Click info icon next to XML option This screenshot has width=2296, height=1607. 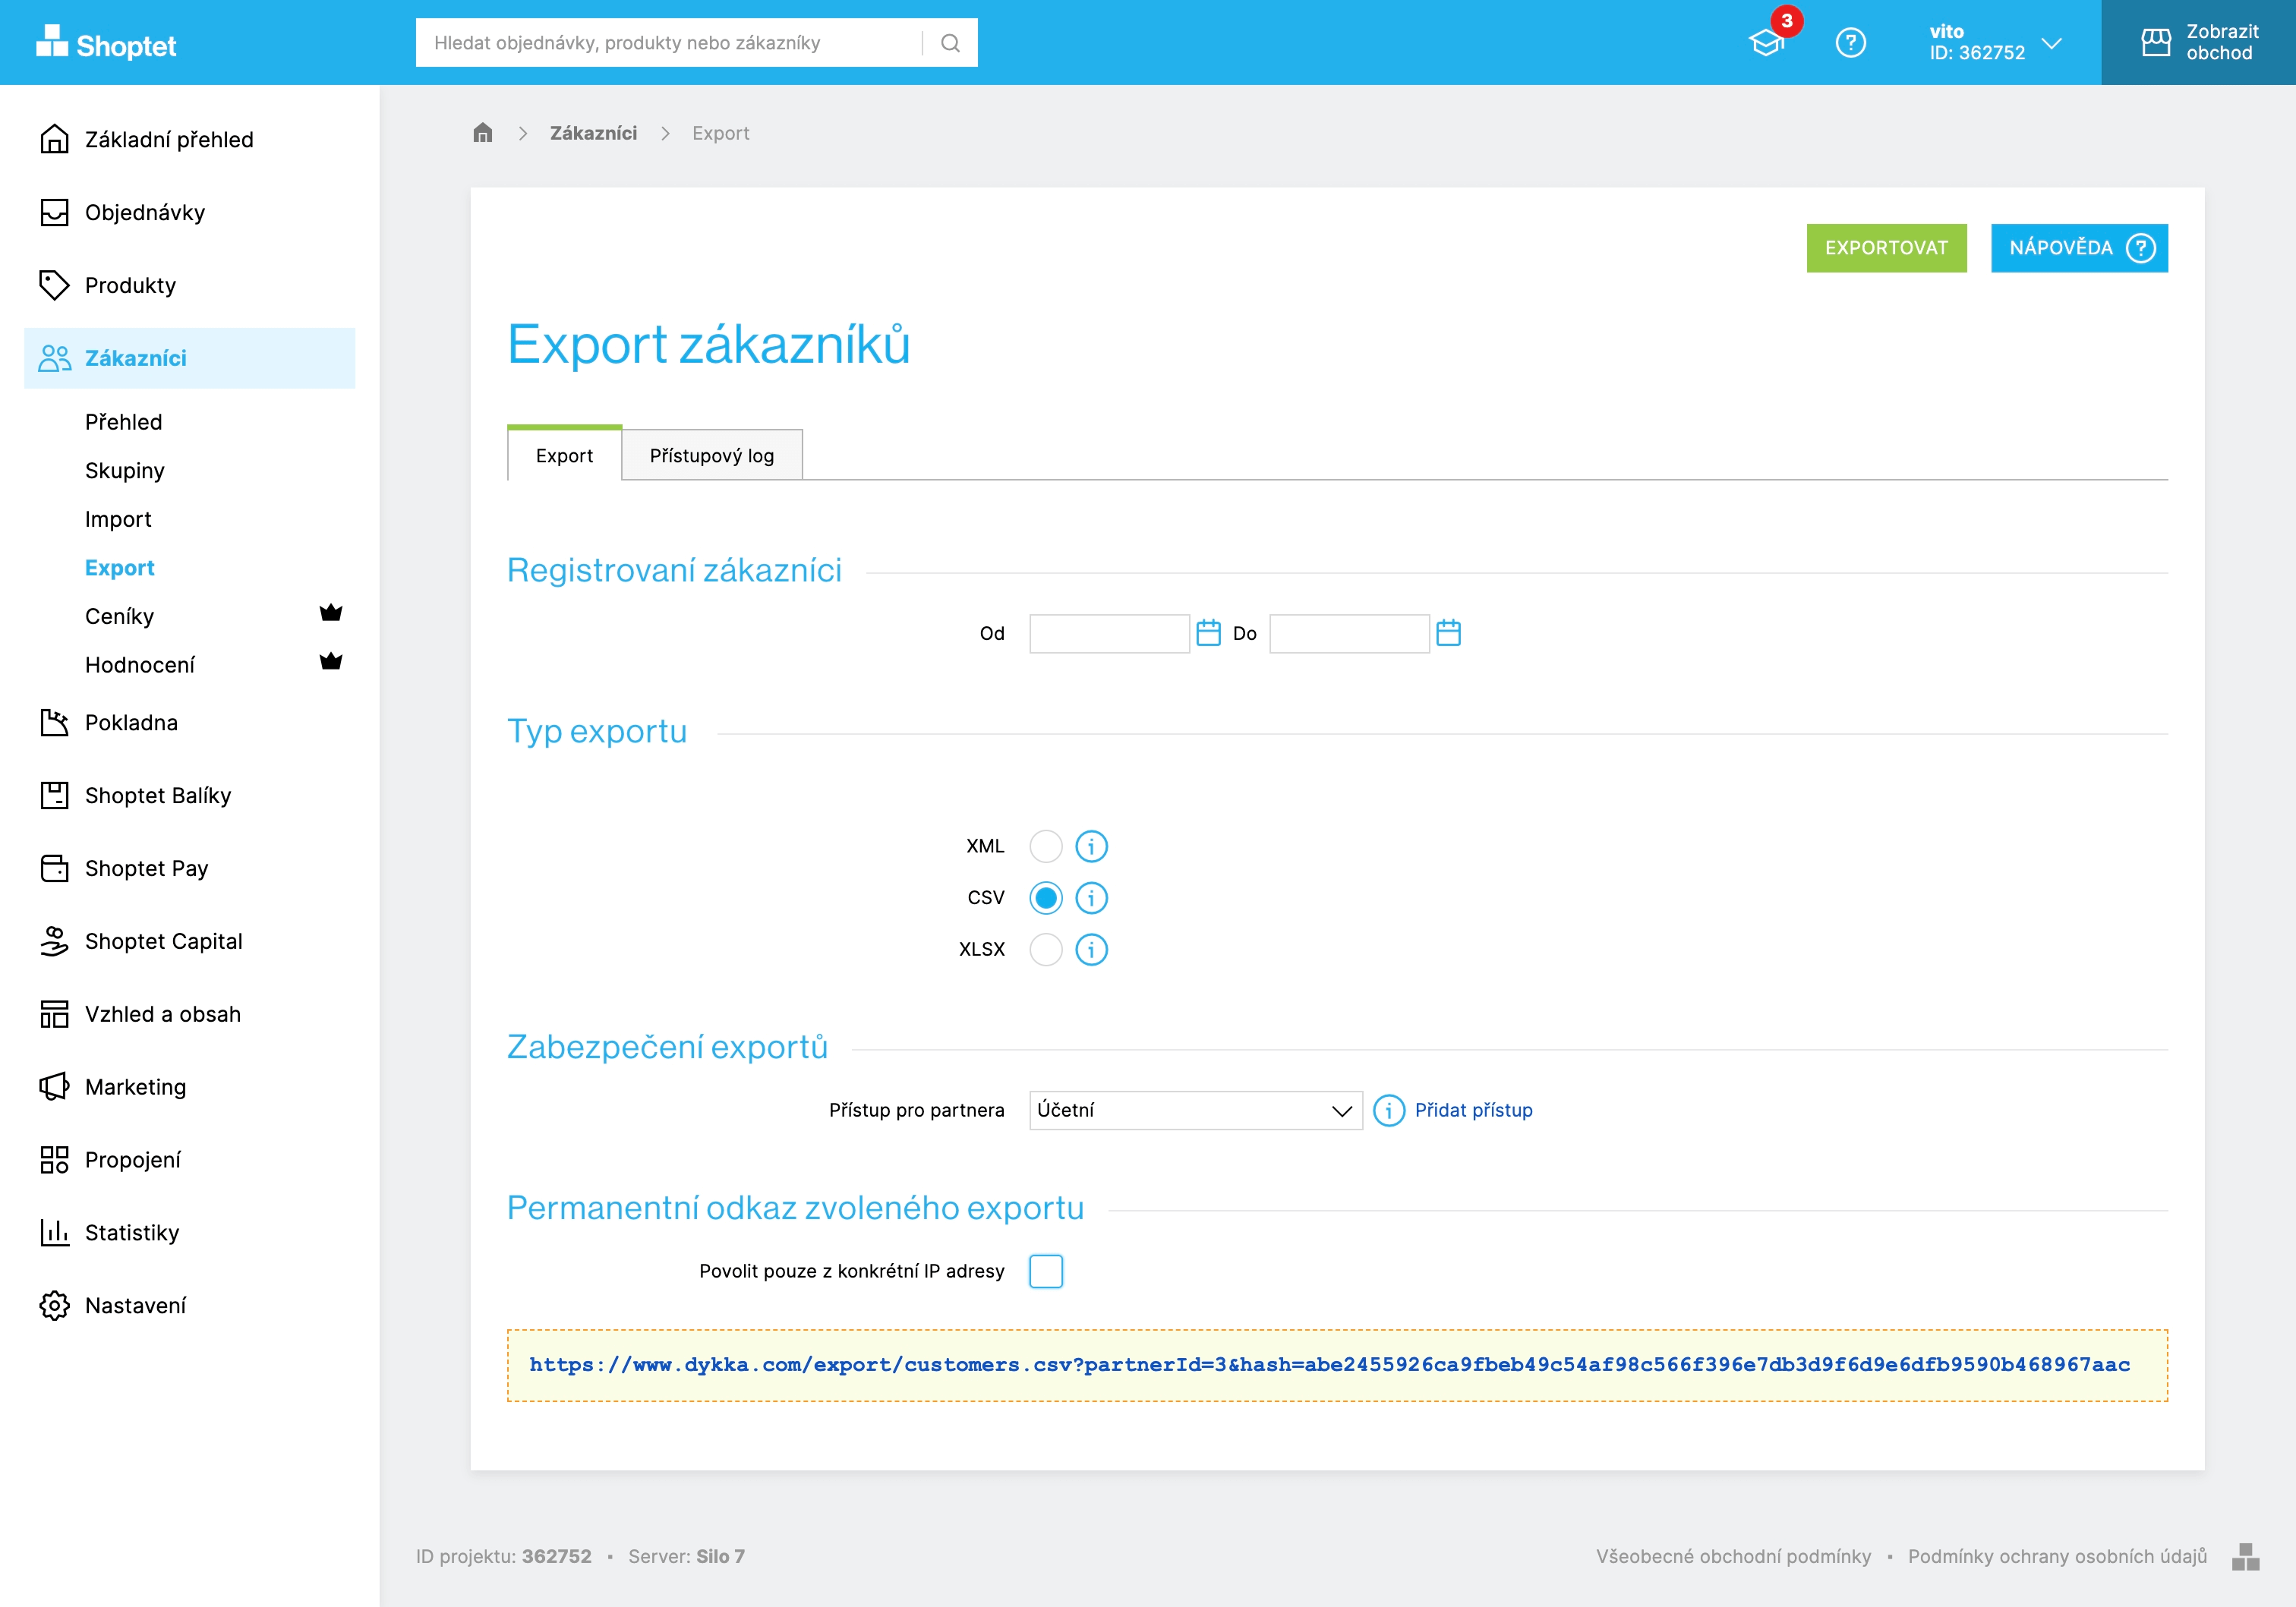(x=1091, y=846)
